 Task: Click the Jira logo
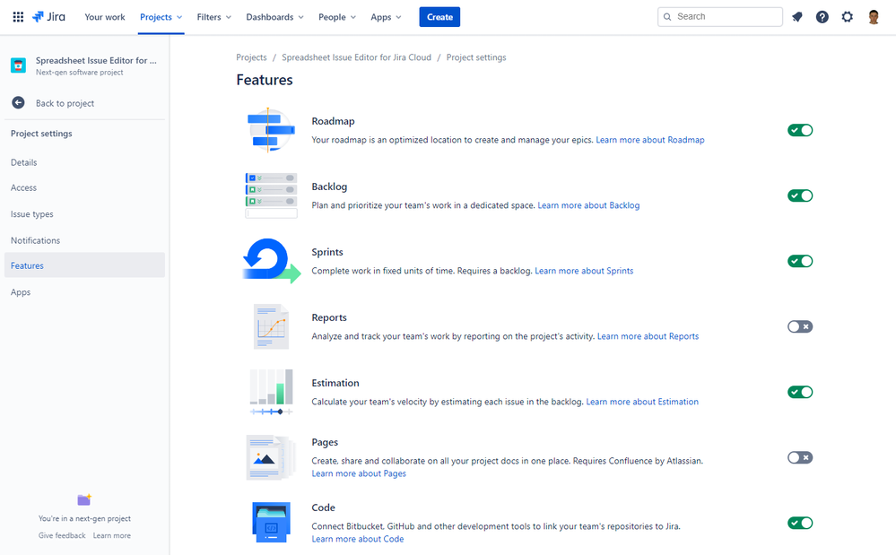coord(48,17)
